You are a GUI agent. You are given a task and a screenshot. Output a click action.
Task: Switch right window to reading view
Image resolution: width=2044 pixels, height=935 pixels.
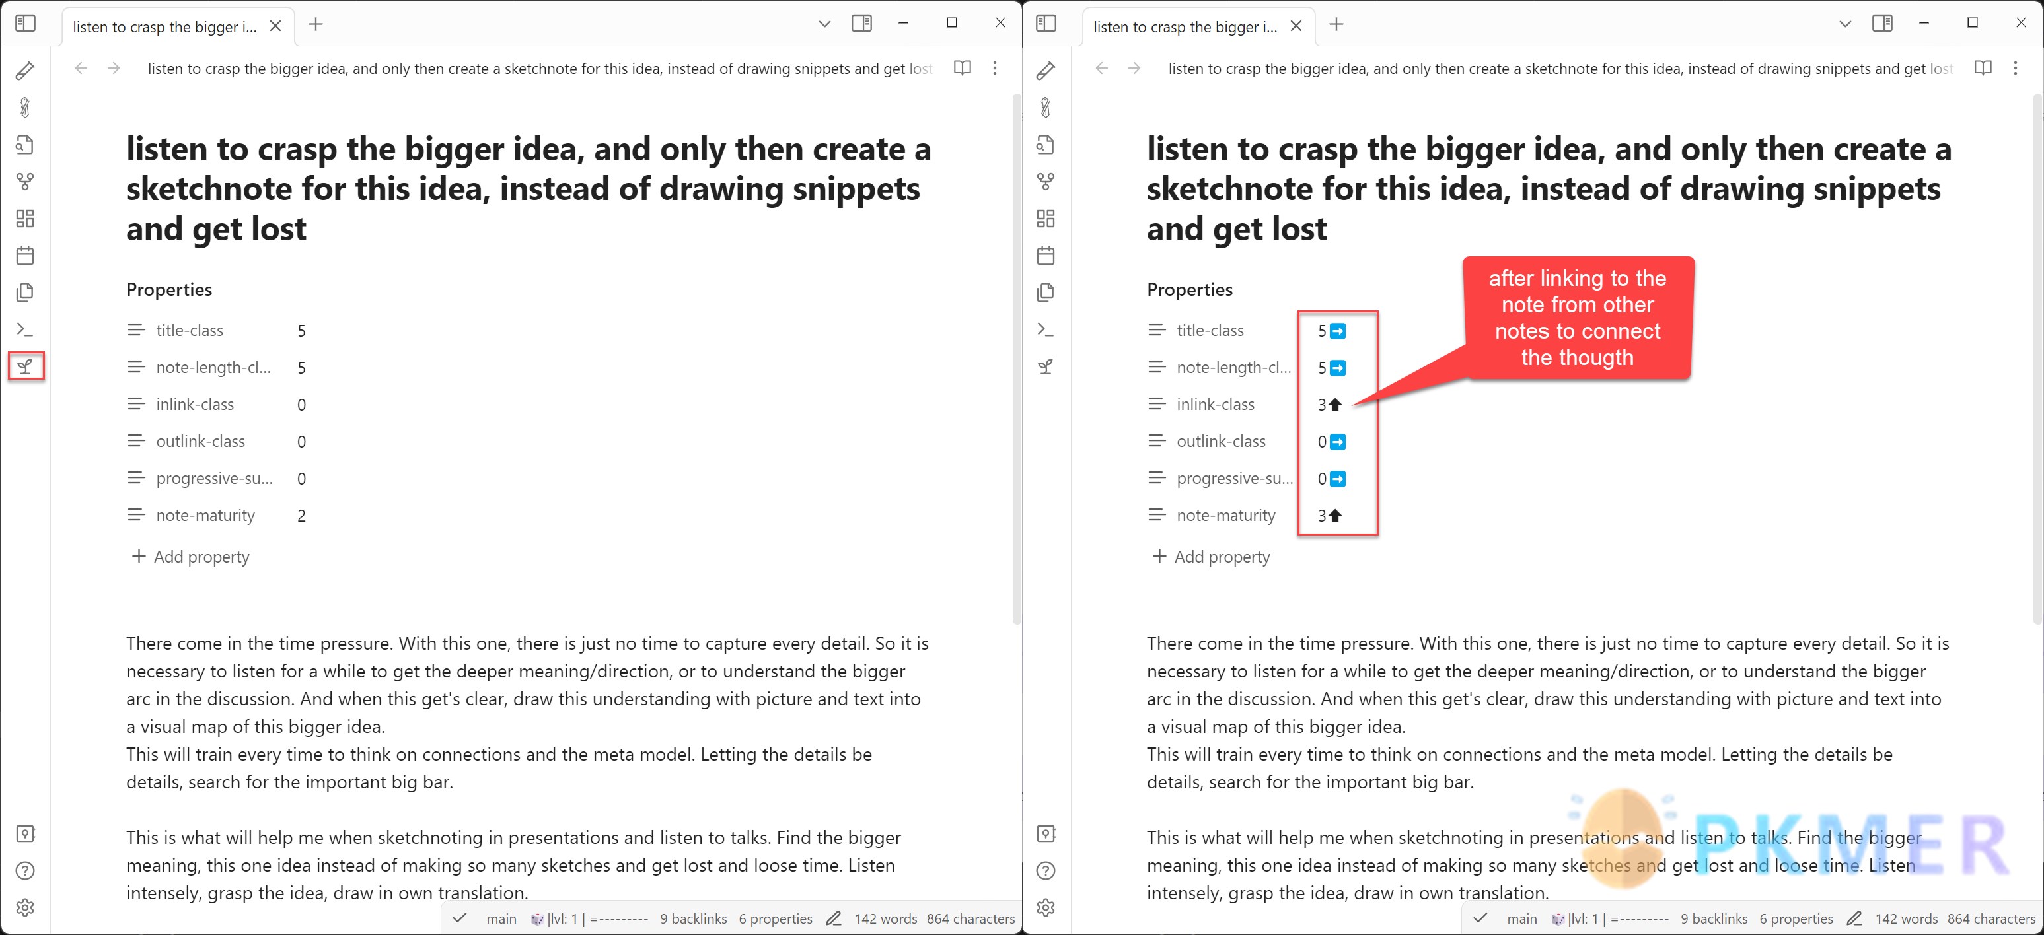pos(1983,68)
